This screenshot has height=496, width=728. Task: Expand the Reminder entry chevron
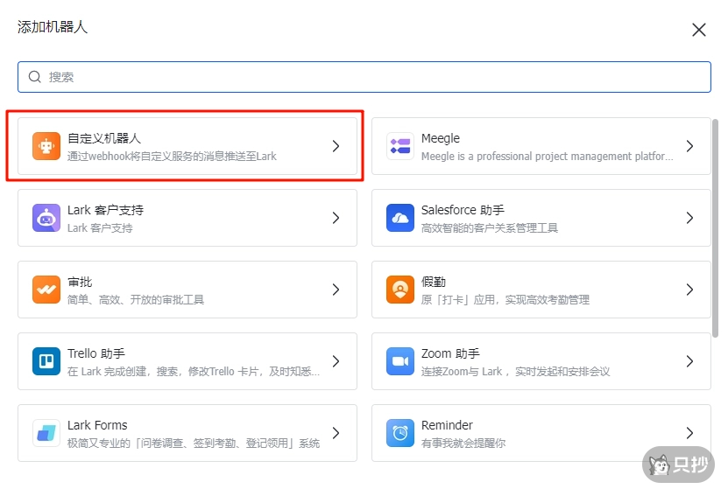689,433
